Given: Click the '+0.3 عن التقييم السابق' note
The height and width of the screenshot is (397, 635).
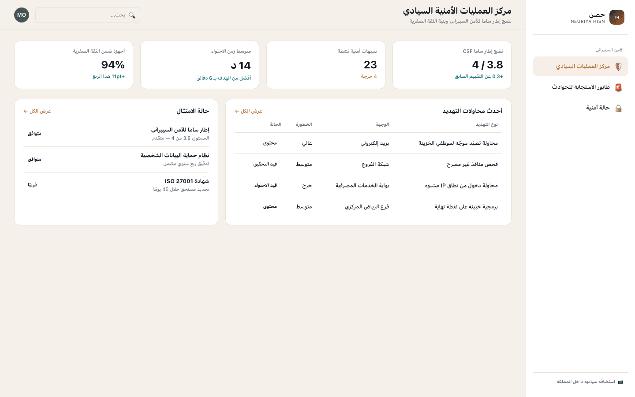Looking at the screenshot, I should 479,76.
